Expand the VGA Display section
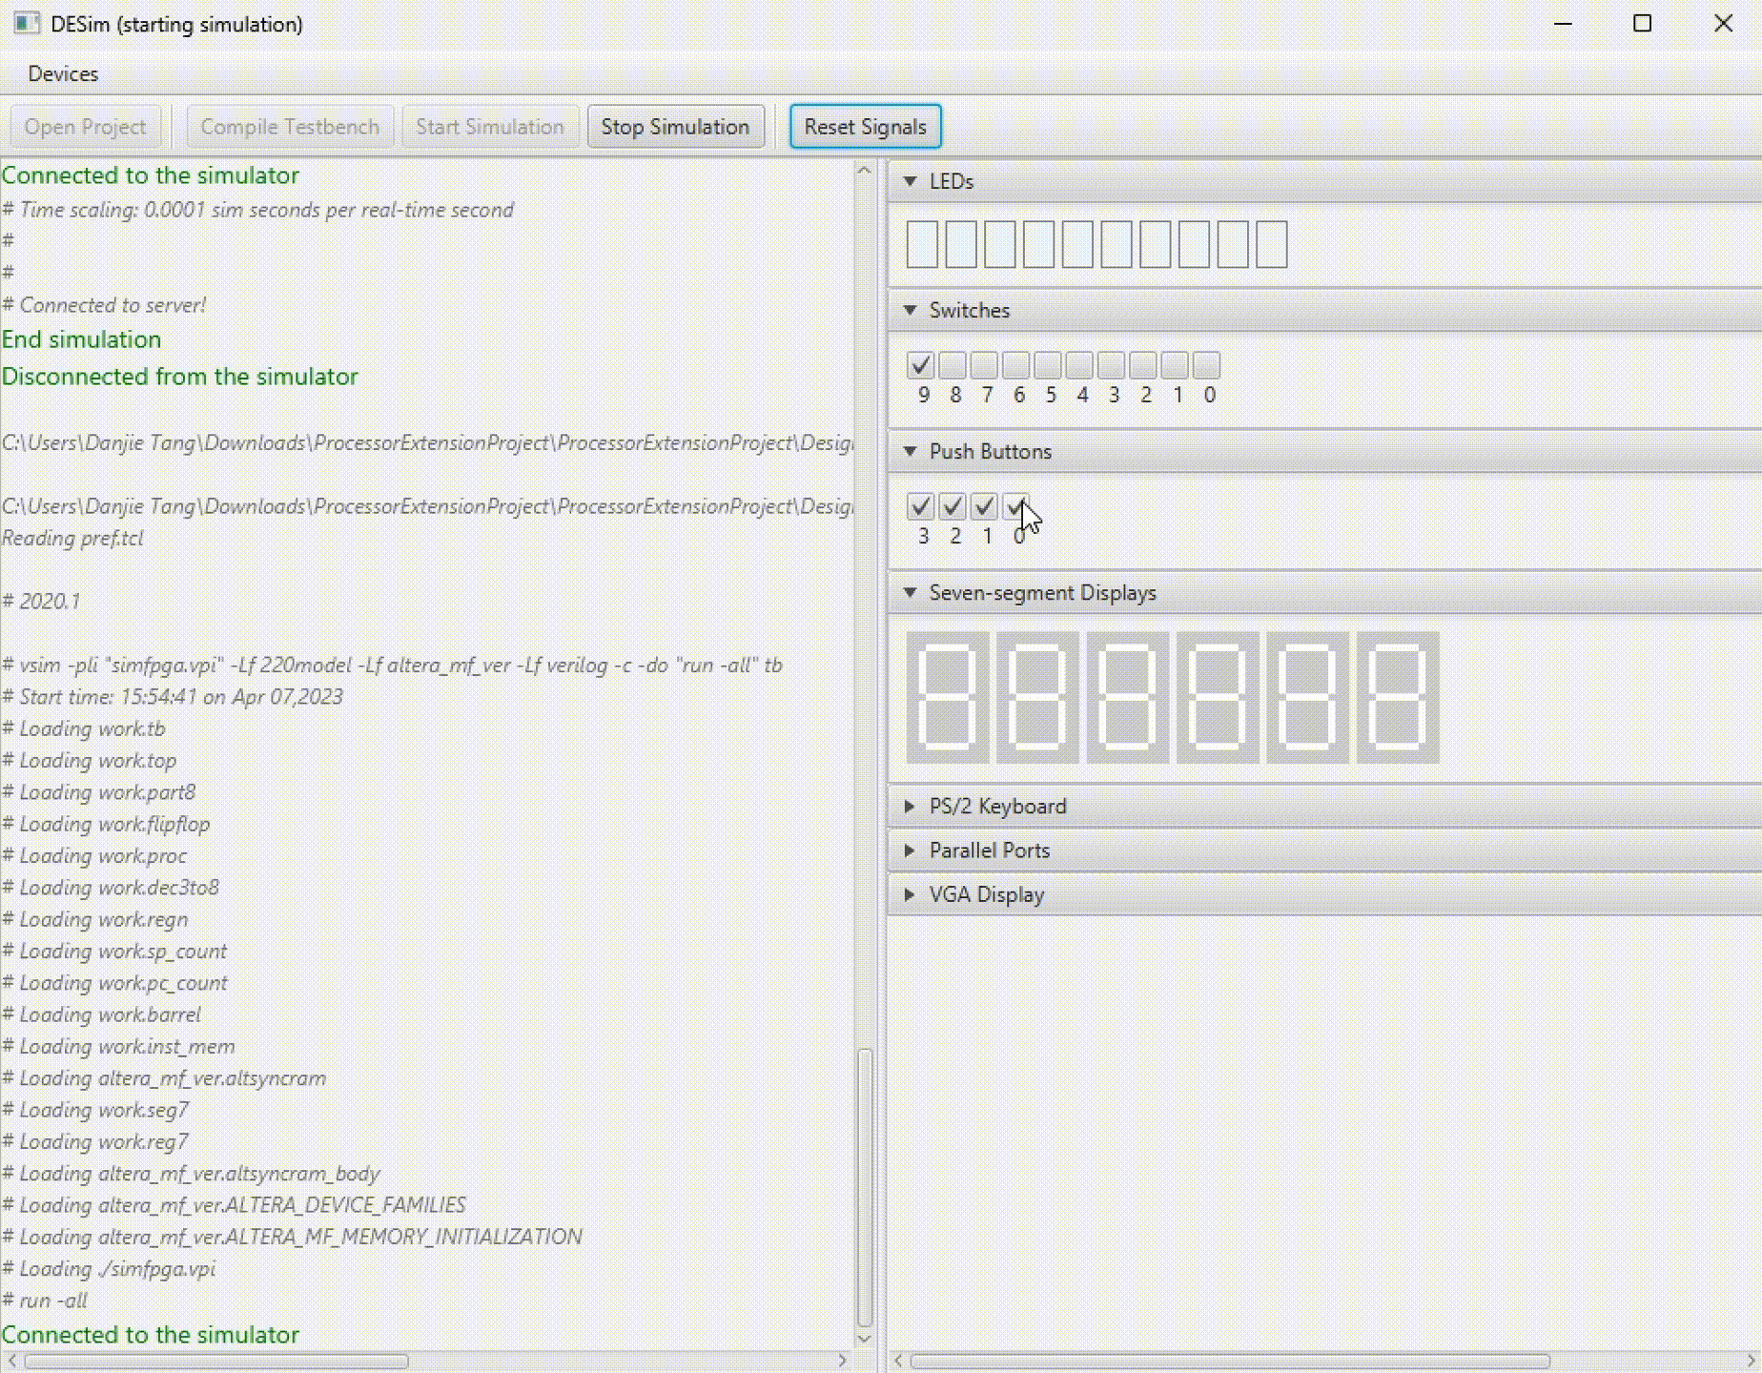 (x=910, y=894)
